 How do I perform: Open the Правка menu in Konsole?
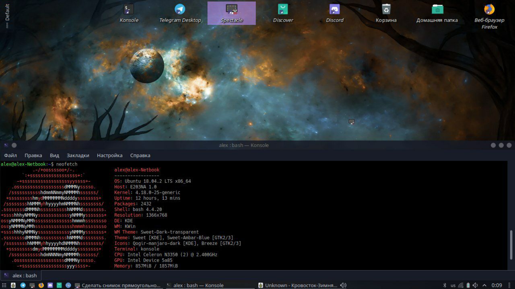[x=33, y=155]
